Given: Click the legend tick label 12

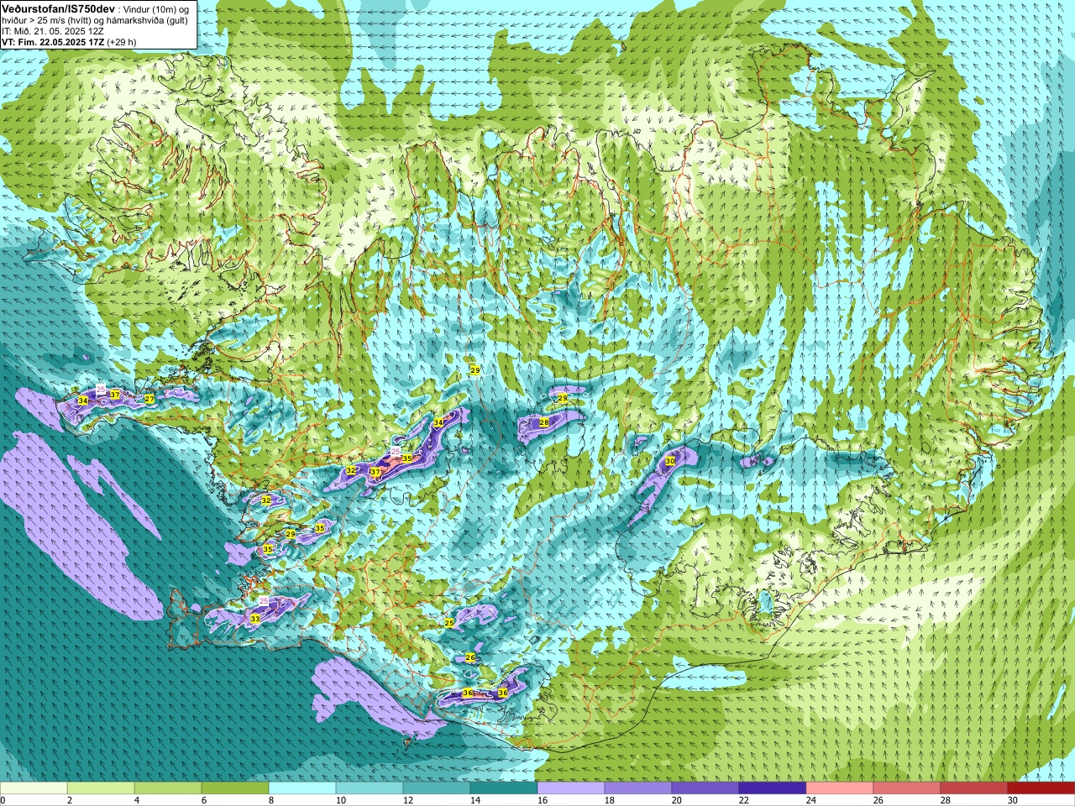Looking at the screenshot, I should 407,800.
